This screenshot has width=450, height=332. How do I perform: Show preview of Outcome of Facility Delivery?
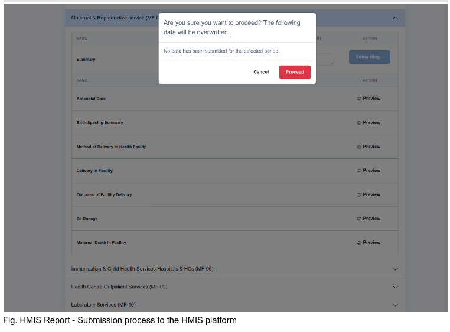[369, 194]
